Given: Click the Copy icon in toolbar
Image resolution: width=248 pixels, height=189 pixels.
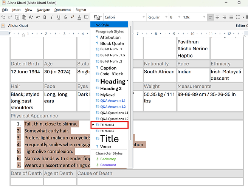Looking at the screenshot, I should (17, 17).
